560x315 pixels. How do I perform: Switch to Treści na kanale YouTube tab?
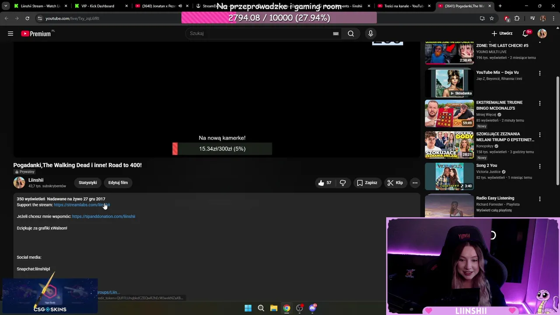pyautogui.click(x=402, y=6)
